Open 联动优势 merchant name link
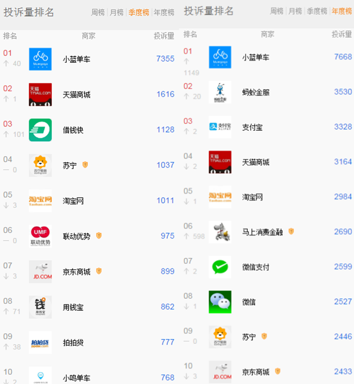This screenshot has width=354, height=384. click(x=77, y=237)
